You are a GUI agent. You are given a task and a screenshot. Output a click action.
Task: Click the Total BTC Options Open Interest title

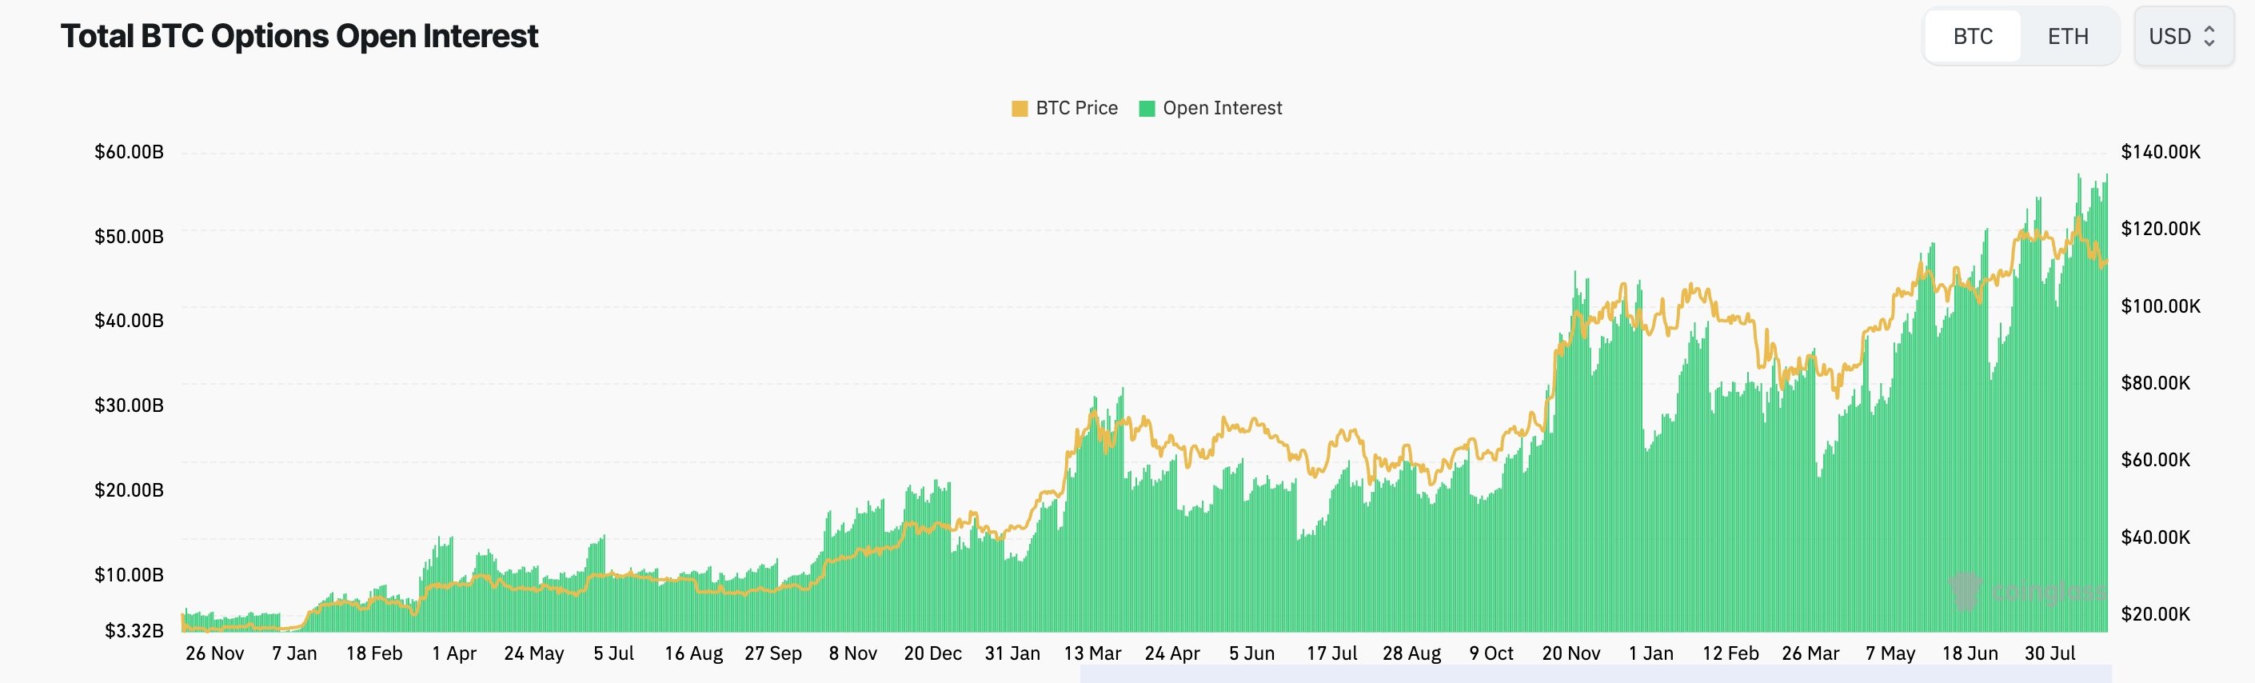pos(298,37)
